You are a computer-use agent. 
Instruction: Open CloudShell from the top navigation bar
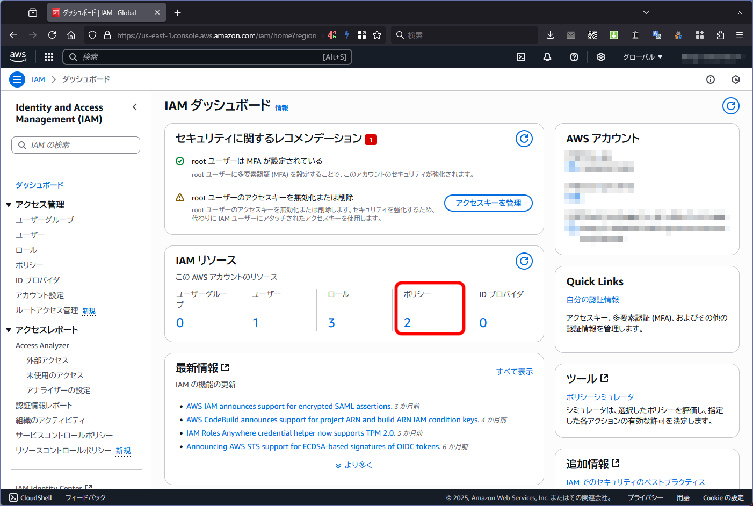521,57
